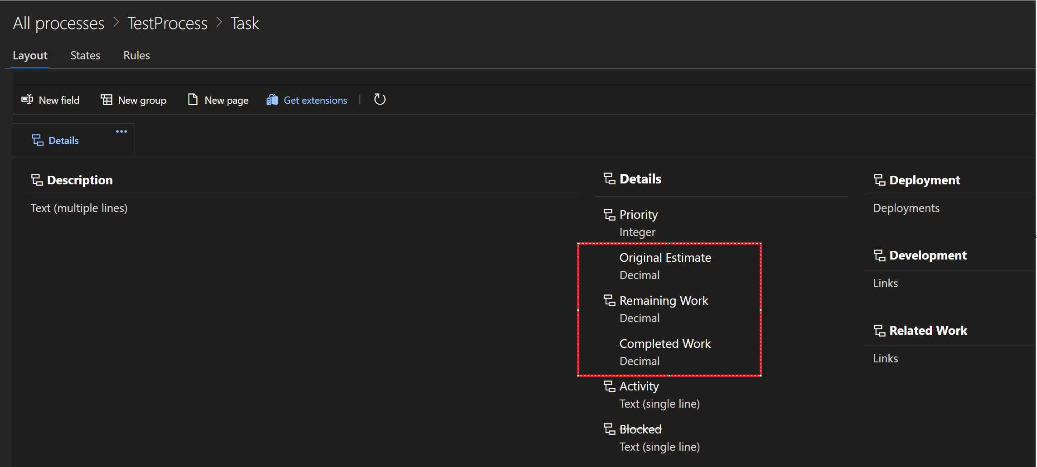Screen dimensions: 1037x467
Task: Click the group icon beside Description
Action: click(x=37, y=179)
